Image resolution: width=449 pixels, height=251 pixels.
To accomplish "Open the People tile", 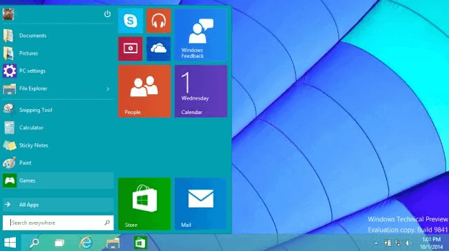I will point(144,91).
